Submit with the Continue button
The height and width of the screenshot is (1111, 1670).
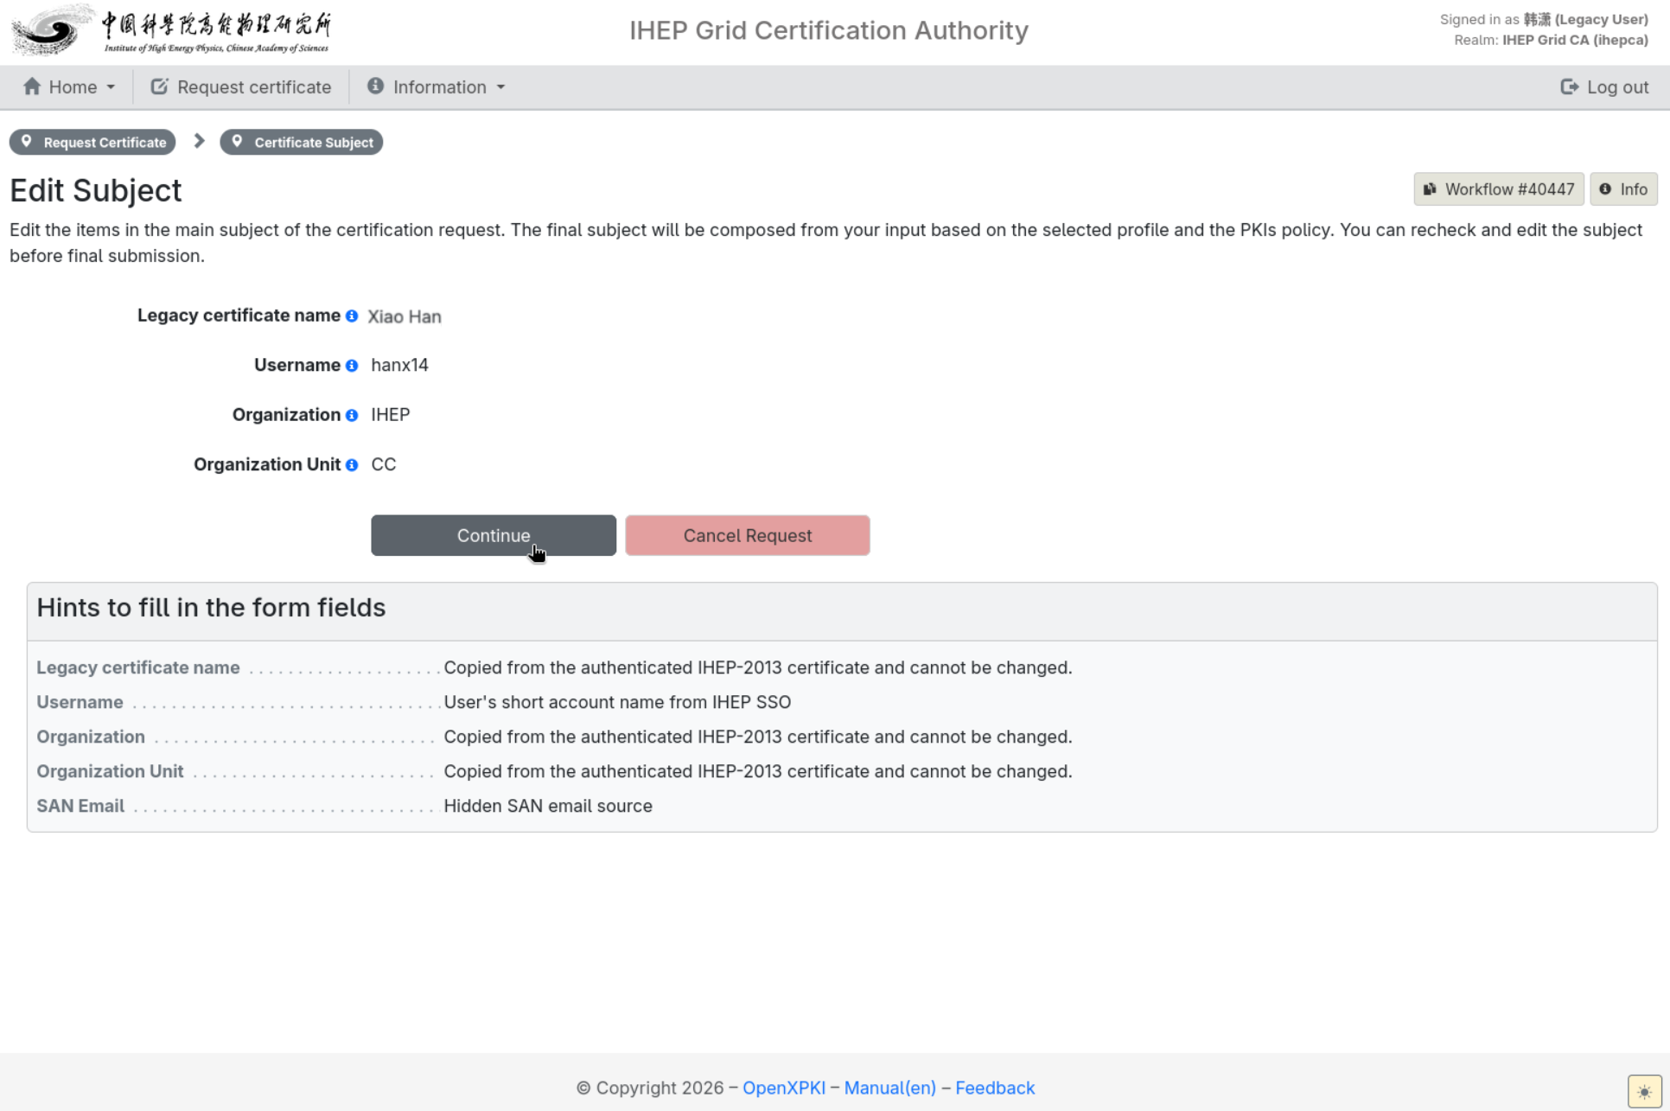(x=494, y=535)
